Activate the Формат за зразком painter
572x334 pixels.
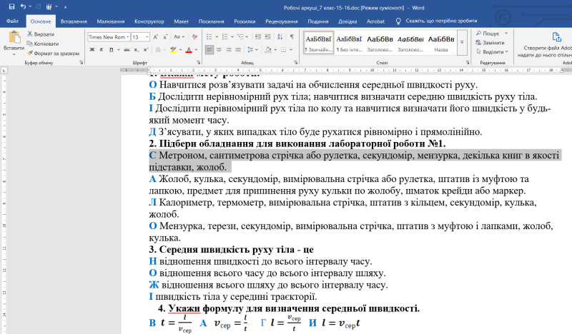(x=53, y=54)
